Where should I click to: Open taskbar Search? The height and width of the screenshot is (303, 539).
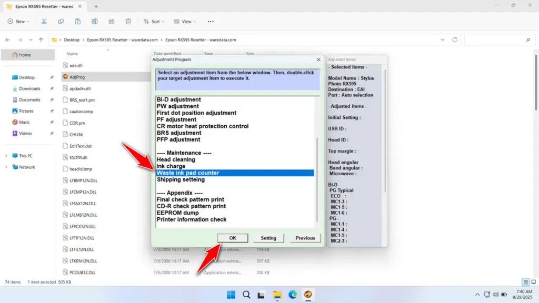[x=246, y=295]
